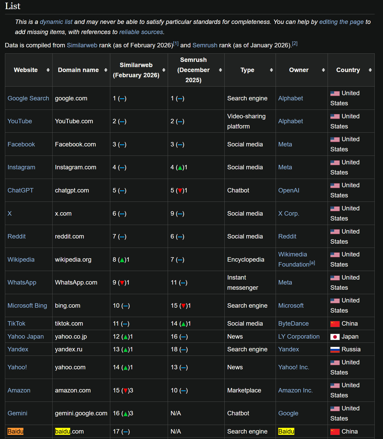The width and height of the screenshot is (383, 439).
Task: Open the Similarweb link in the intro sentence
Action: point(82,45)
